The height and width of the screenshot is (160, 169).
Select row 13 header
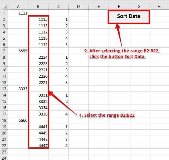click(4, 89)
